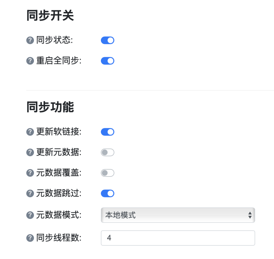This screenshot has width=274, height=259.
Task: Click help icon beside 元数据跳过
Action: point(30,193)
